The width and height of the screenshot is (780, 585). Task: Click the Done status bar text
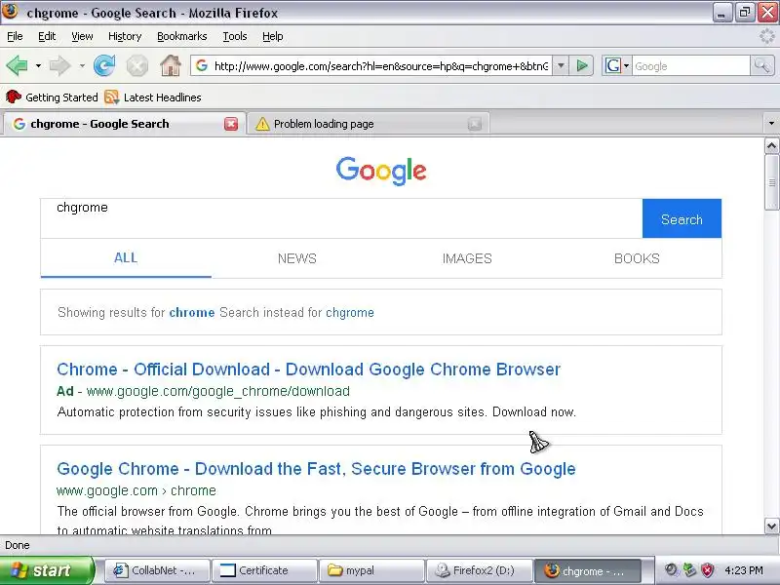point(18,545)
